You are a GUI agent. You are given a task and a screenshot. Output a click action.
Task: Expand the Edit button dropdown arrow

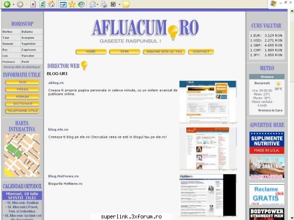point(119,5)
